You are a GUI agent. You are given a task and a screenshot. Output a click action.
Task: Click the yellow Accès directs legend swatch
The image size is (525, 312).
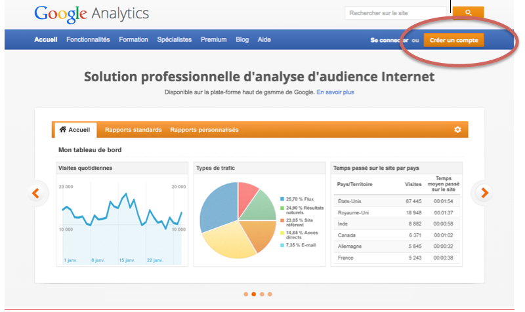[282, 233]
